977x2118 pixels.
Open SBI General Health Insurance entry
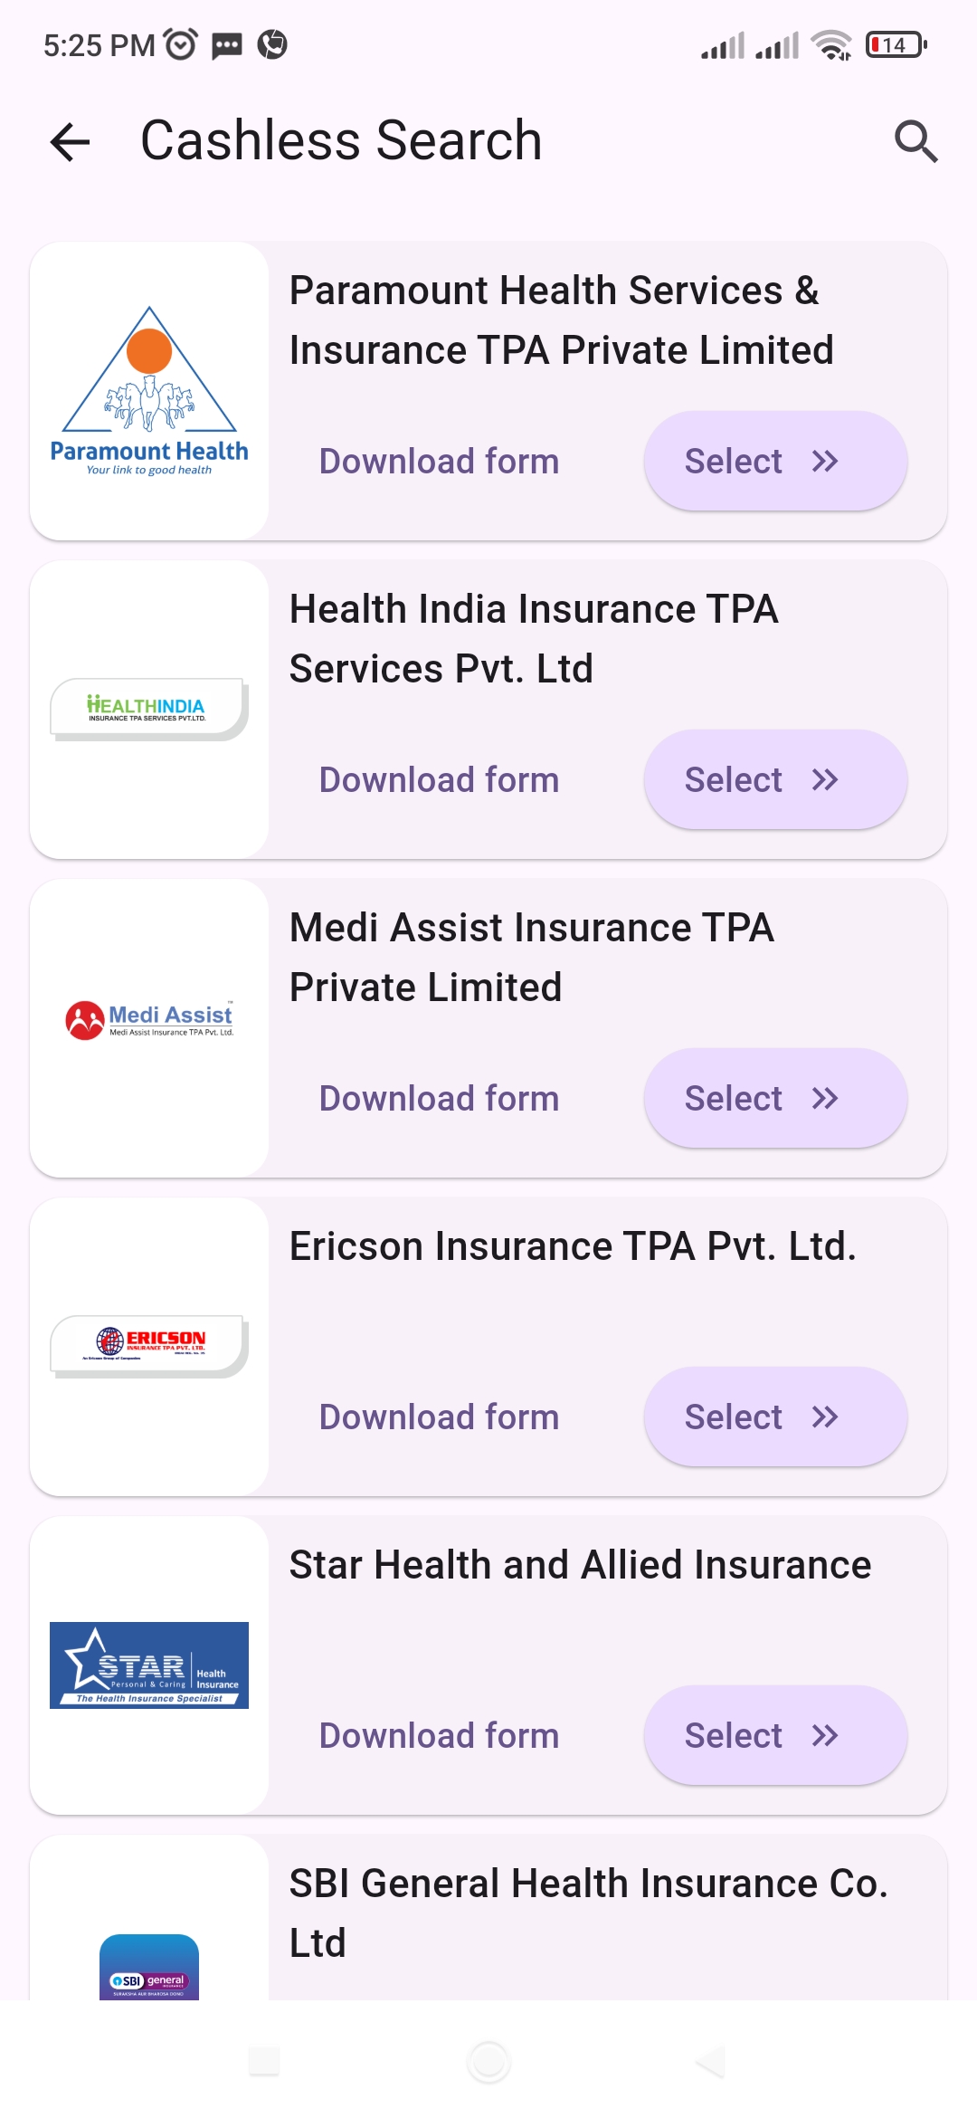(588, 1912)
